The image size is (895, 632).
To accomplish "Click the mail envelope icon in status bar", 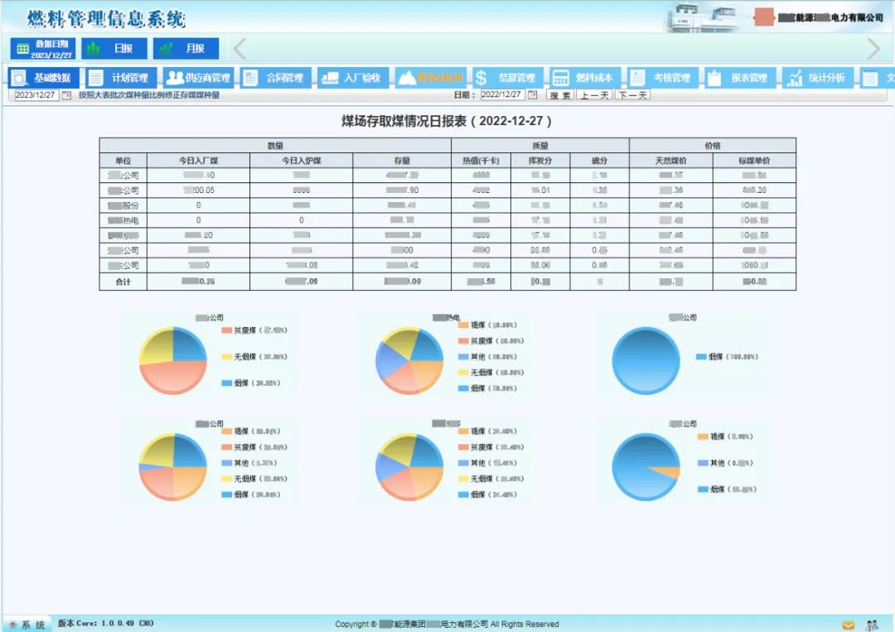I will (x=849, y=625).
